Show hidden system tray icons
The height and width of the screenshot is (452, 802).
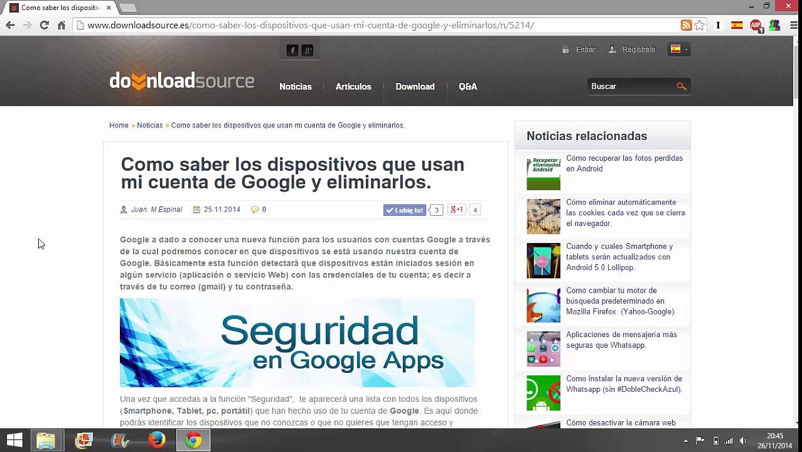pyautogui.click(x=686, y=441)
